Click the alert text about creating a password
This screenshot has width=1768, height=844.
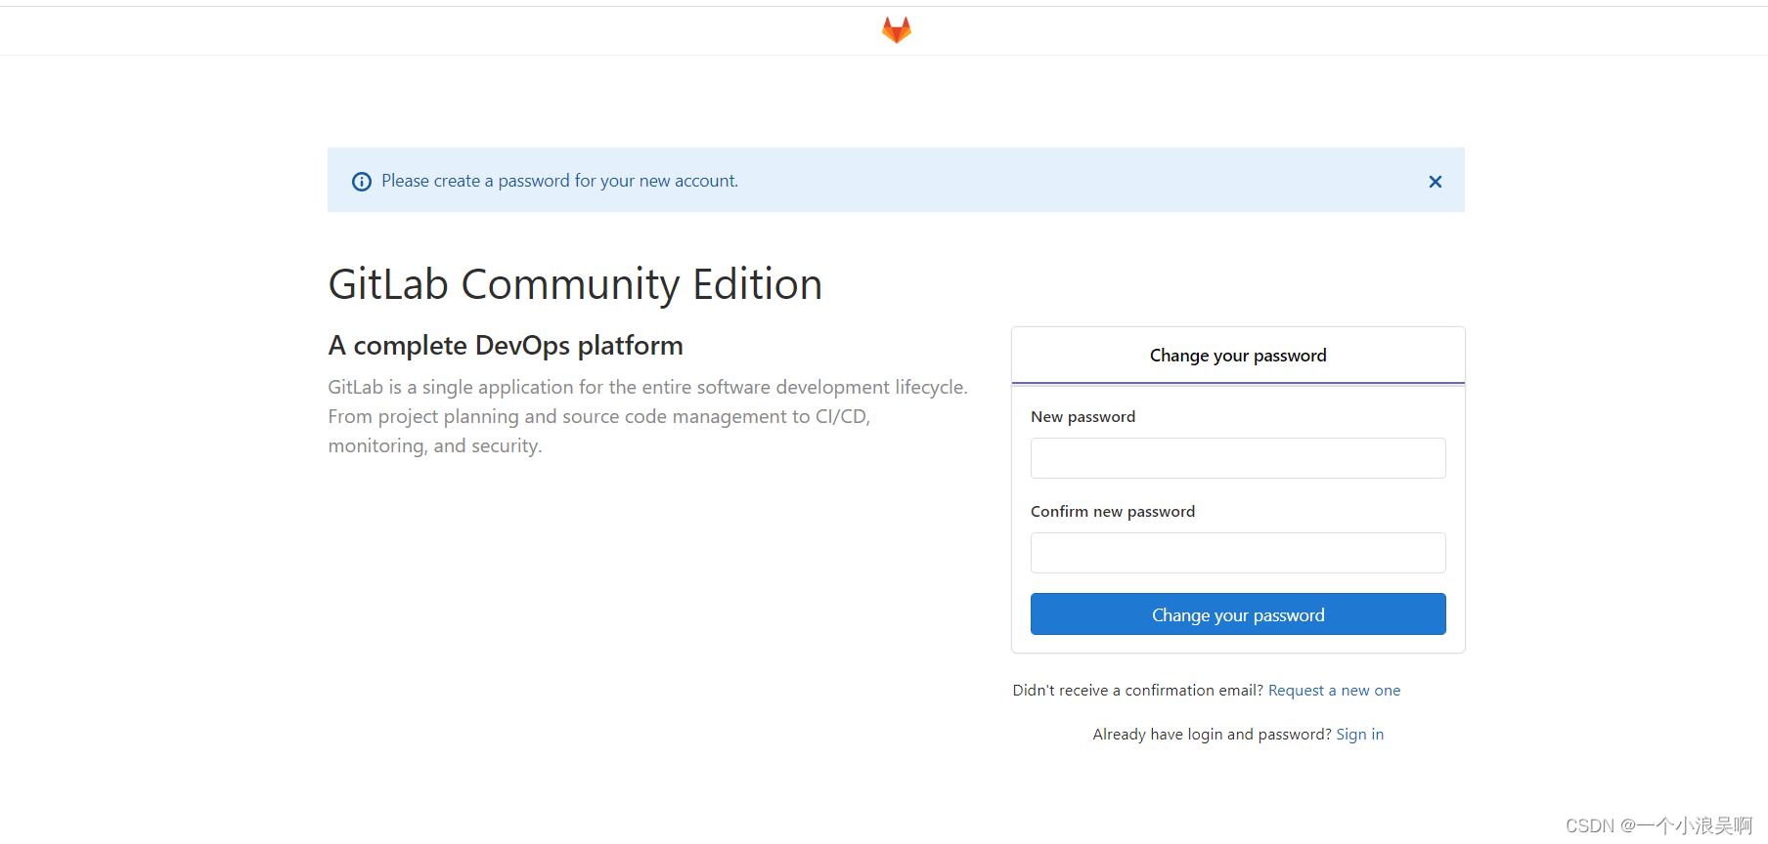(x=559, y=181)
